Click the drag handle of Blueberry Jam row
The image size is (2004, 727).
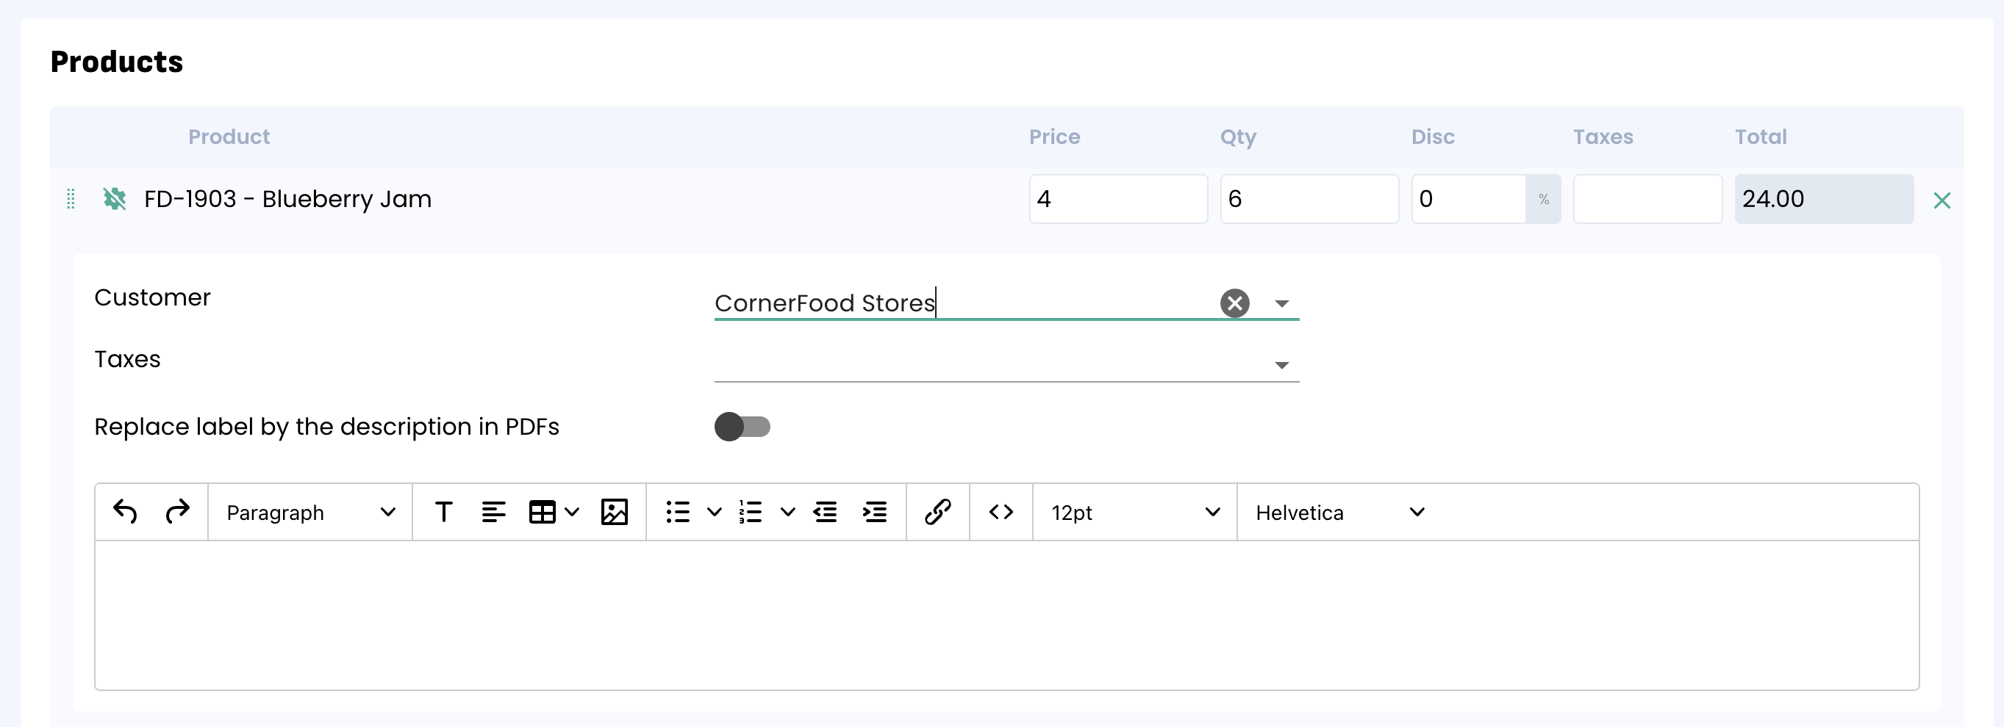click(71, 199)
